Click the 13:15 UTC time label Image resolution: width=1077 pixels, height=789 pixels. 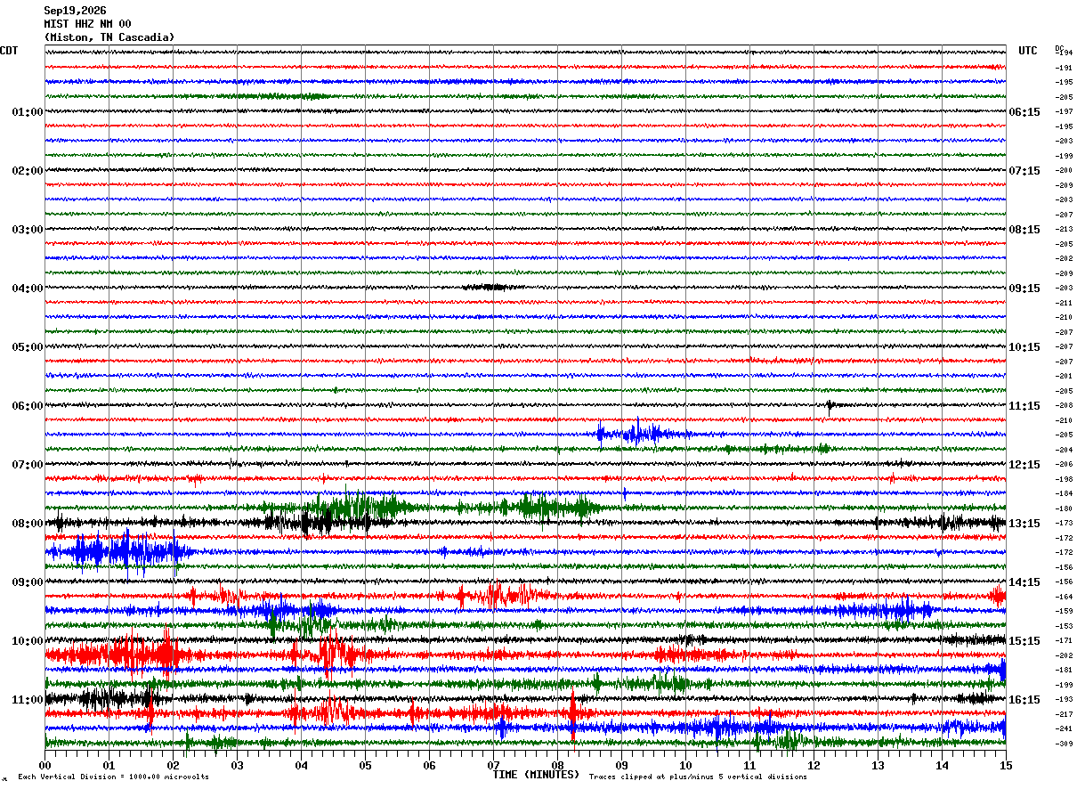click(x=1024, y=523)
